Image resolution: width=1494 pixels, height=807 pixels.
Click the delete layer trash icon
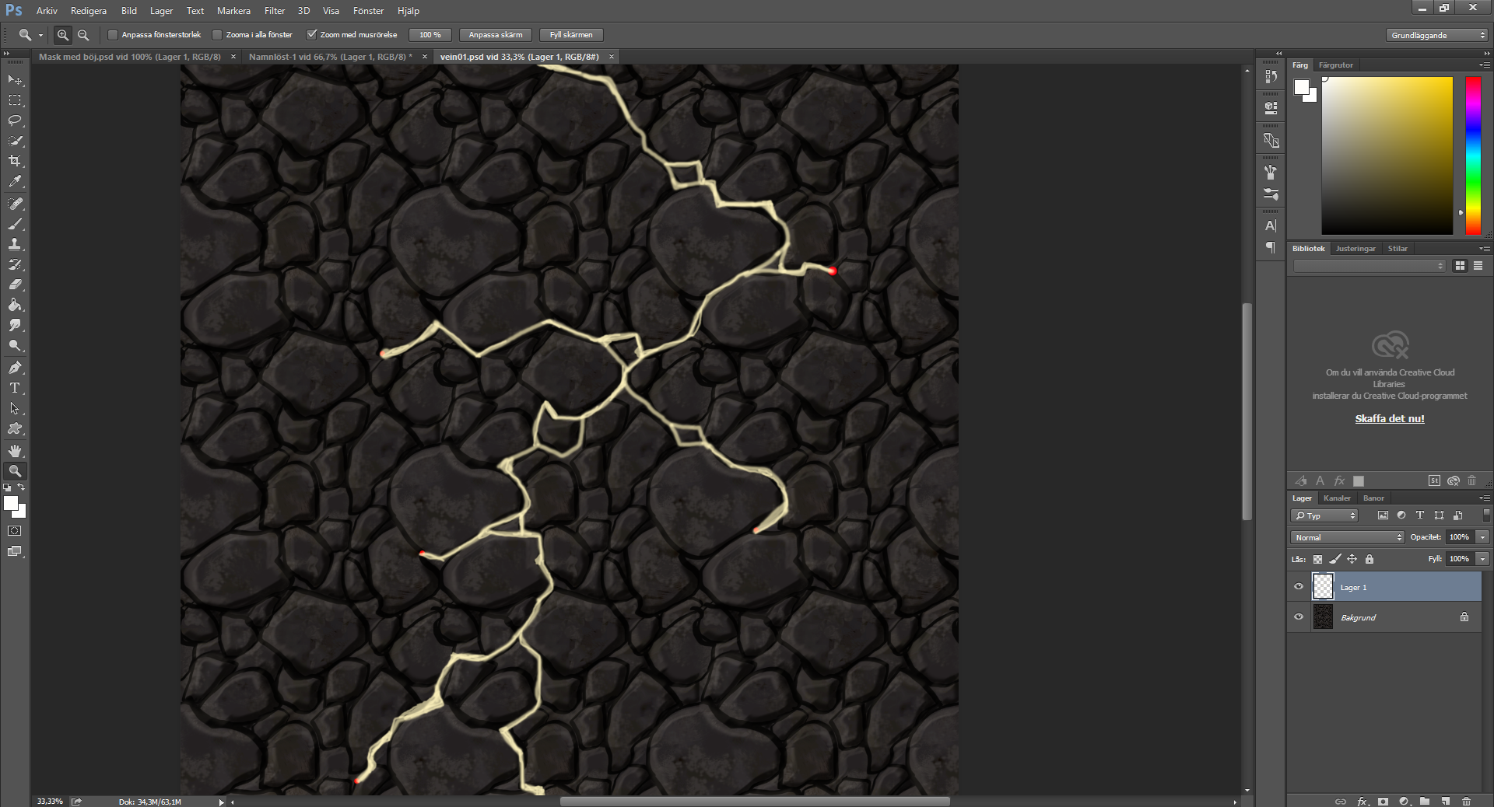pos(1466,801)
